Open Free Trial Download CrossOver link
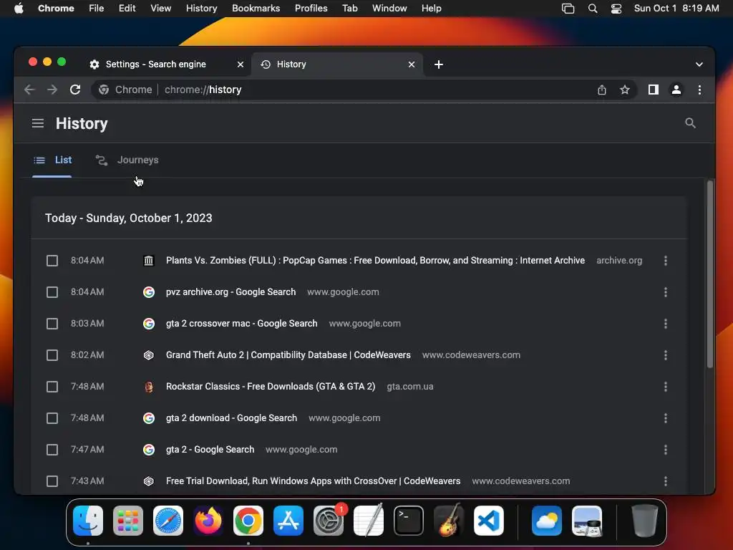This screenshot has width=733, height=550. [x=314, y=481]
